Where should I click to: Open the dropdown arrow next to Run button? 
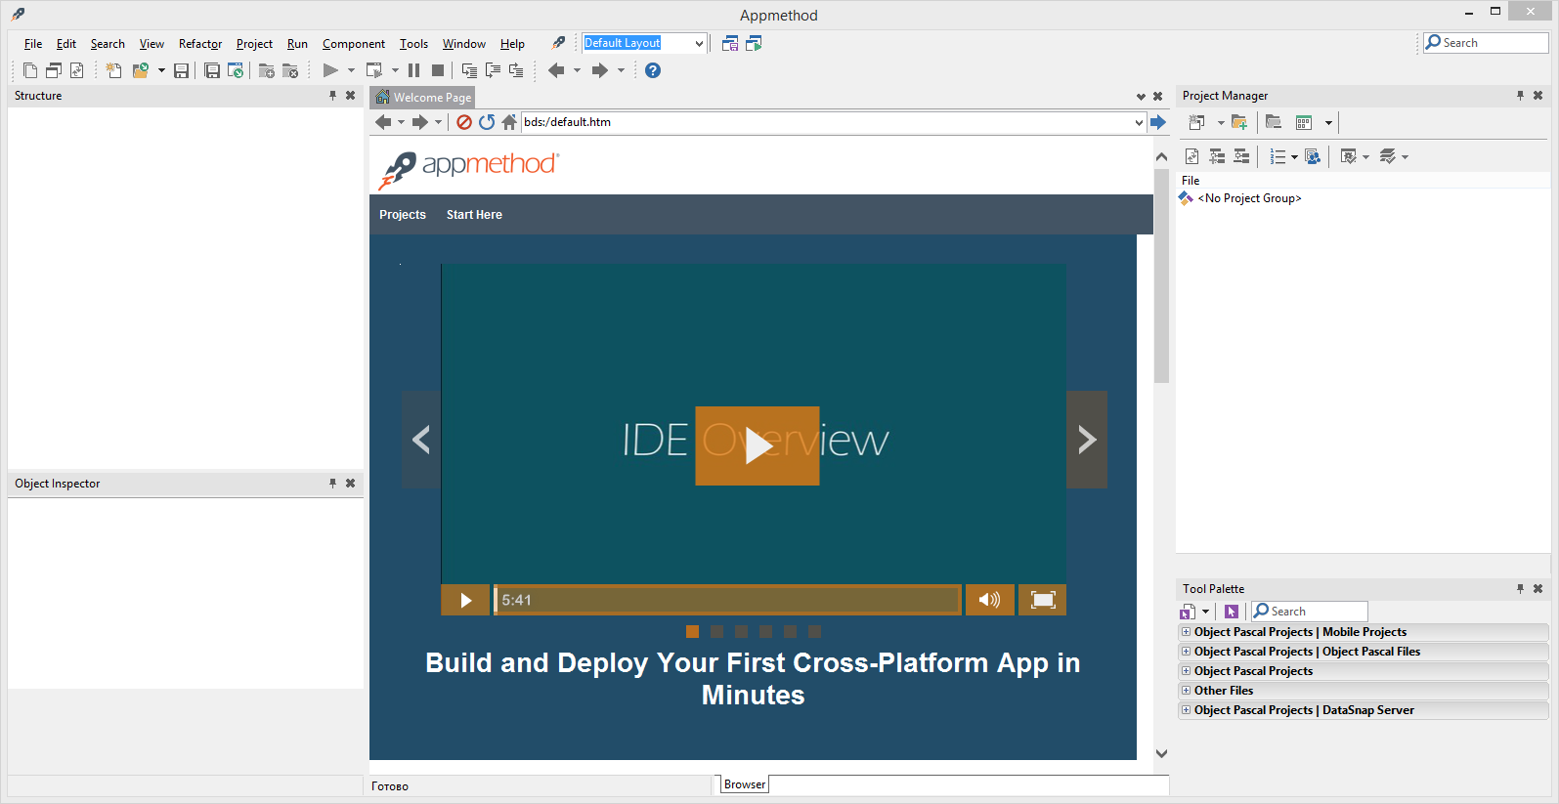point(351,70)
